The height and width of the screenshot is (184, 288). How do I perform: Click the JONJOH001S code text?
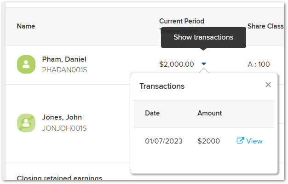pos(64,128)
